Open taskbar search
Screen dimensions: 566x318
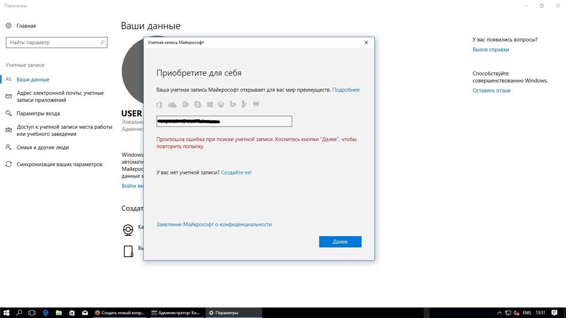(19, 312)
